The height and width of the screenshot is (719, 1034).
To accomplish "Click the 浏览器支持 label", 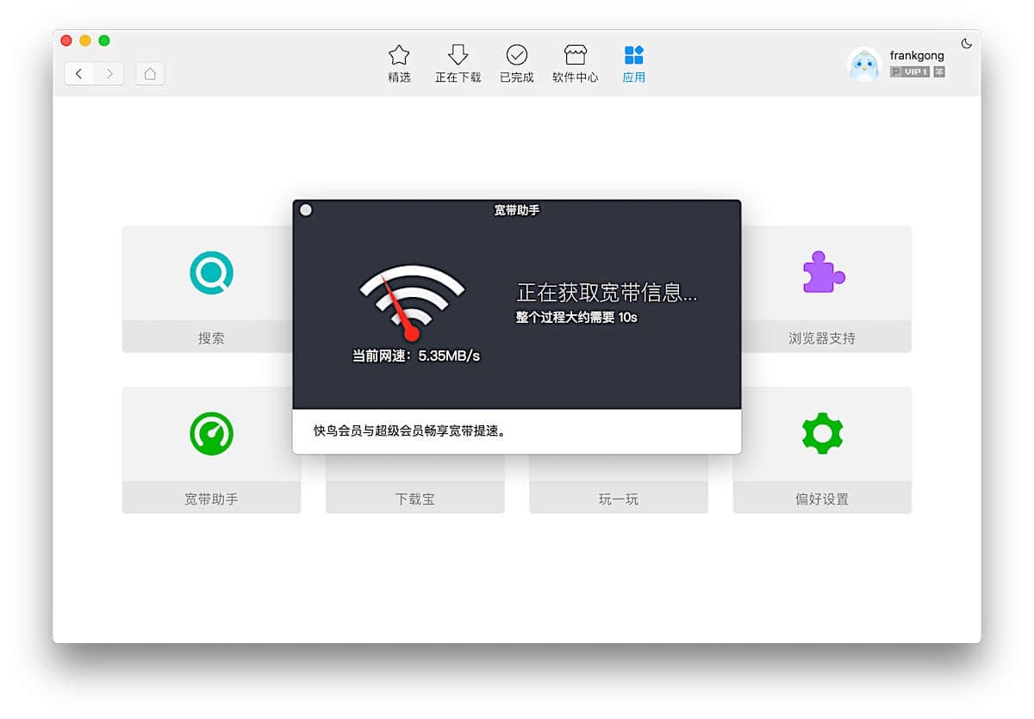I will point(822,338).
